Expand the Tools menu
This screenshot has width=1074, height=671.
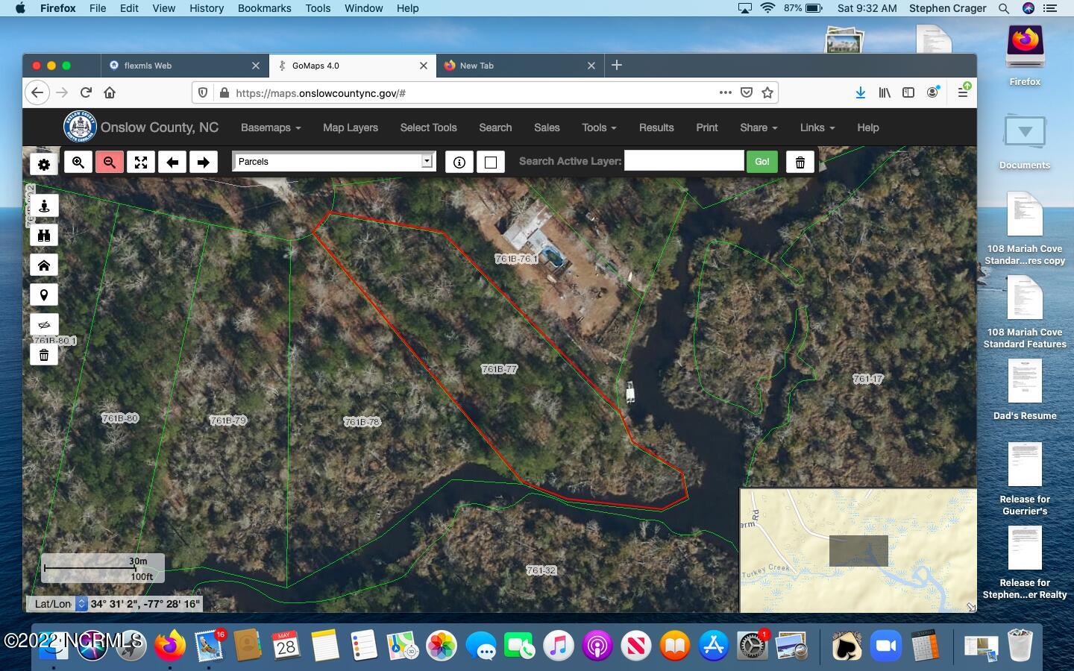(x=598, y=127)
